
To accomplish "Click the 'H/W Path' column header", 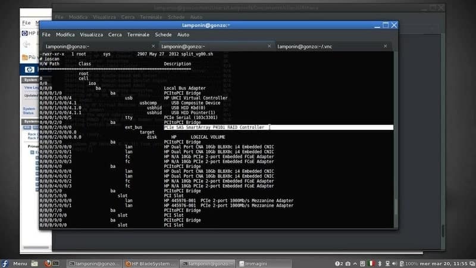I will (x=49, y=64).
